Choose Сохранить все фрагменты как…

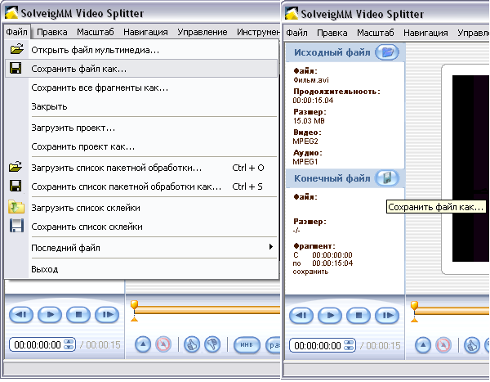coord(141,88)
